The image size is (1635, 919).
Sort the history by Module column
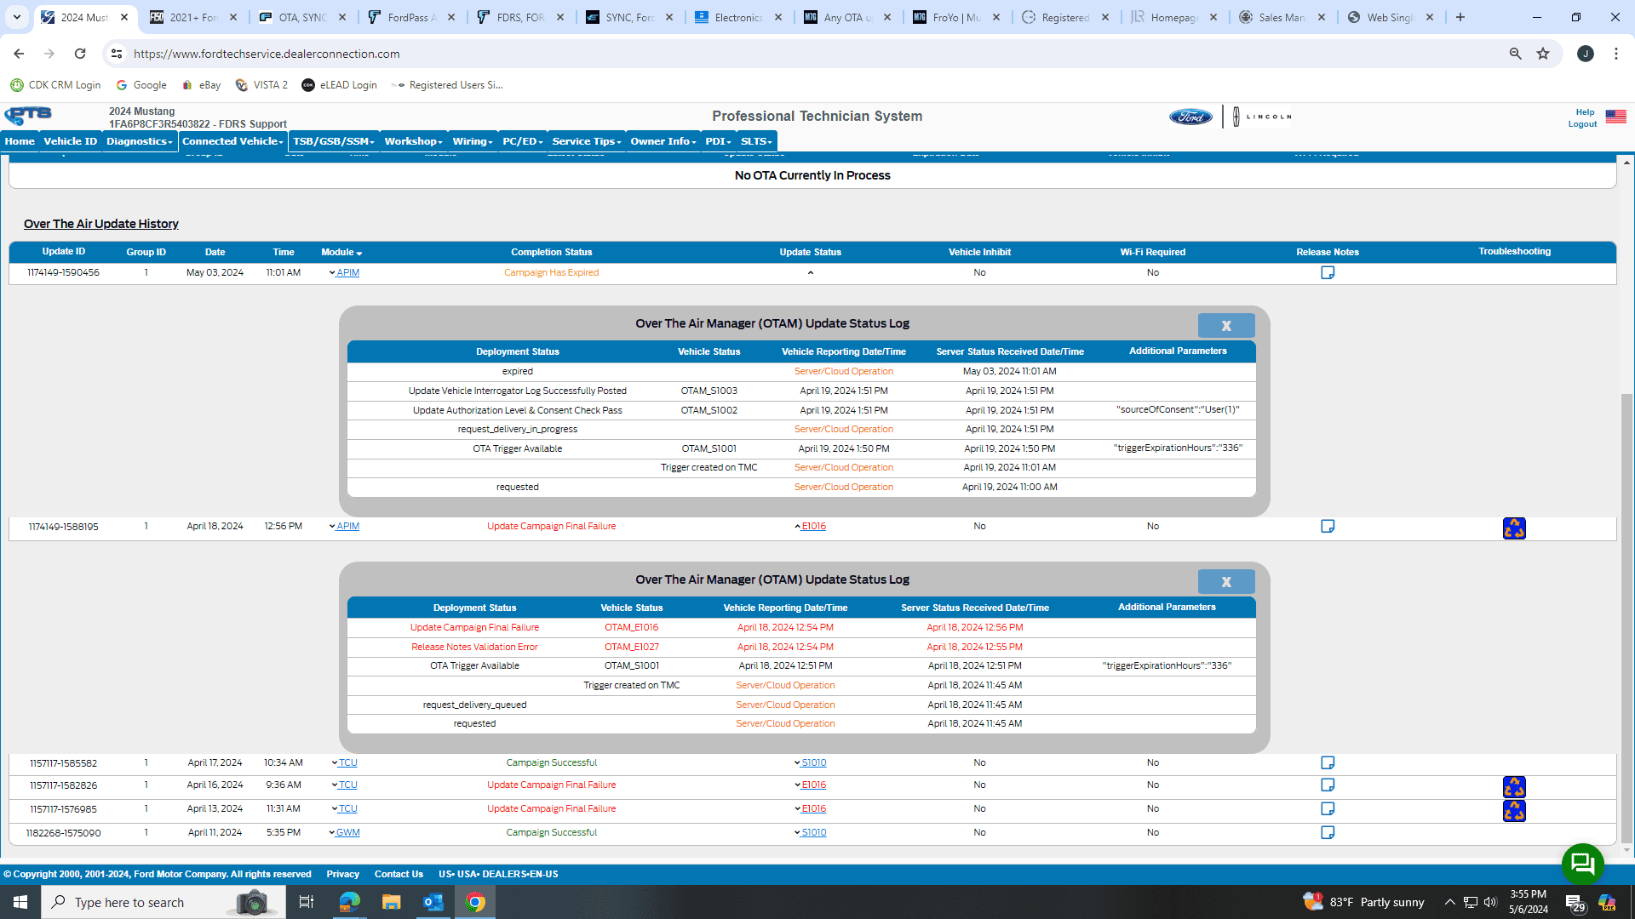pyautogui.click(x=341, y=252)
